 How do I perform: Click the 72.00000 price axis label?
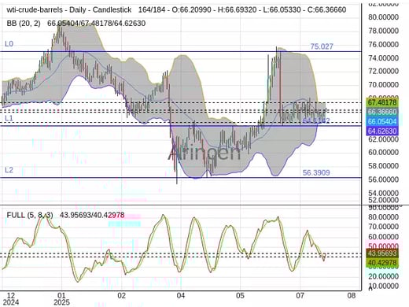point(383,71)
